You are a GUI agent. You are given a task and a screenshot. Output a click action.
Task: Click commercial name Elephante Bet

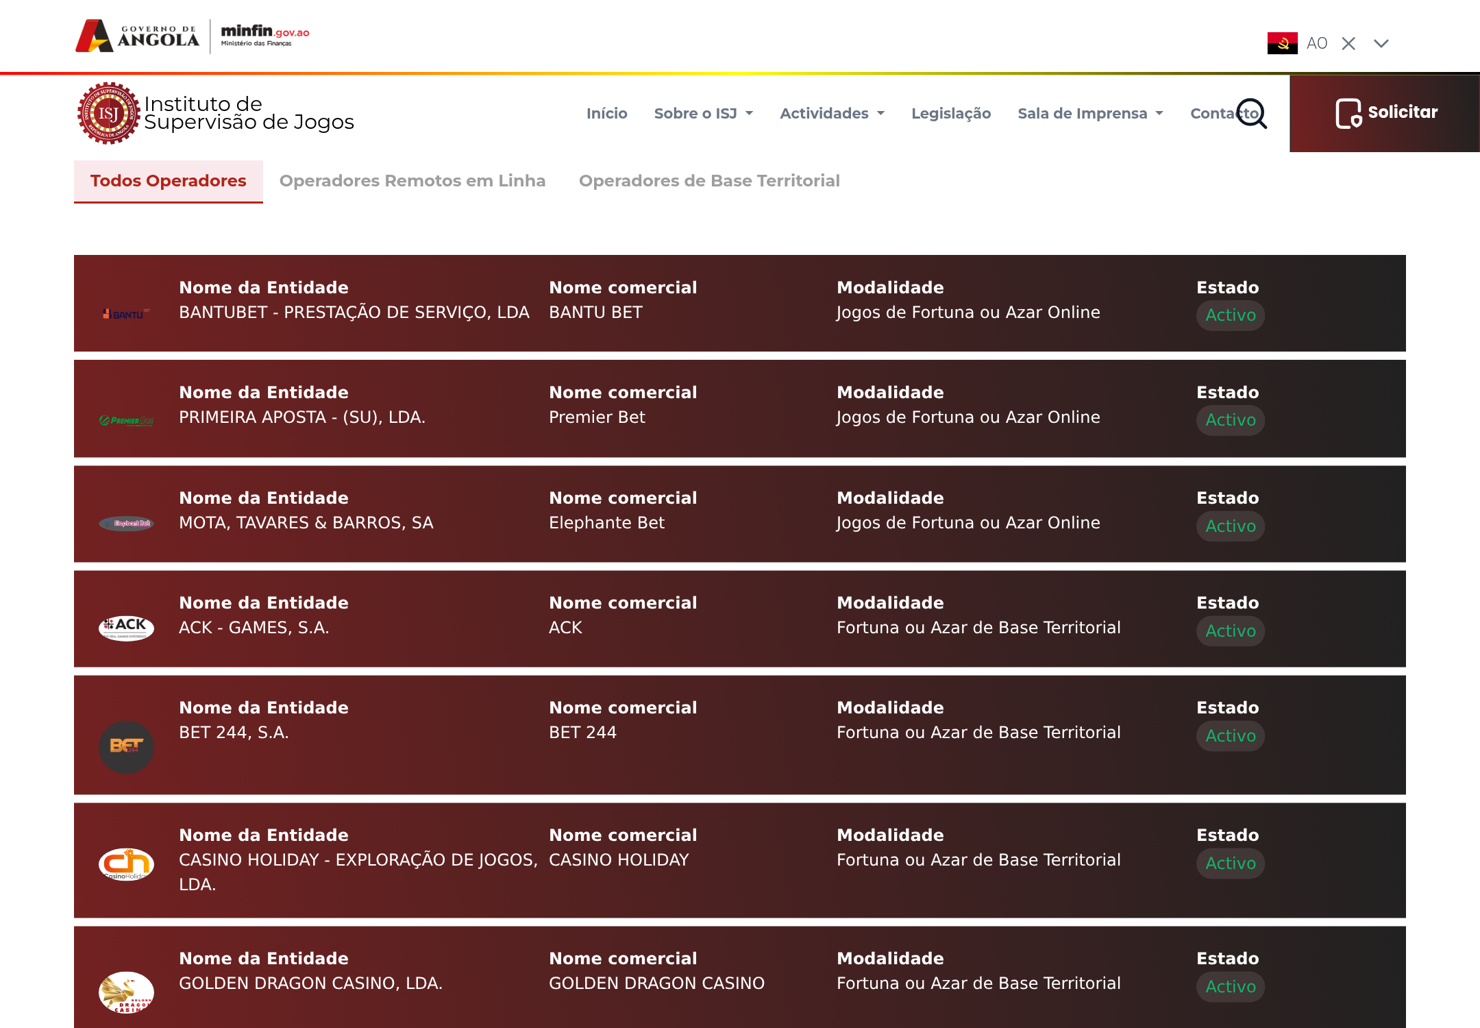coord(606,523)
